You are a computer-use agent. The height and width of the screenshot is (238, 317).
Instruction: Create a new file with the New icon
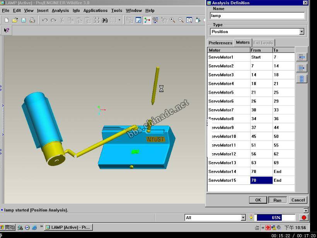click(x=7, y=20)
